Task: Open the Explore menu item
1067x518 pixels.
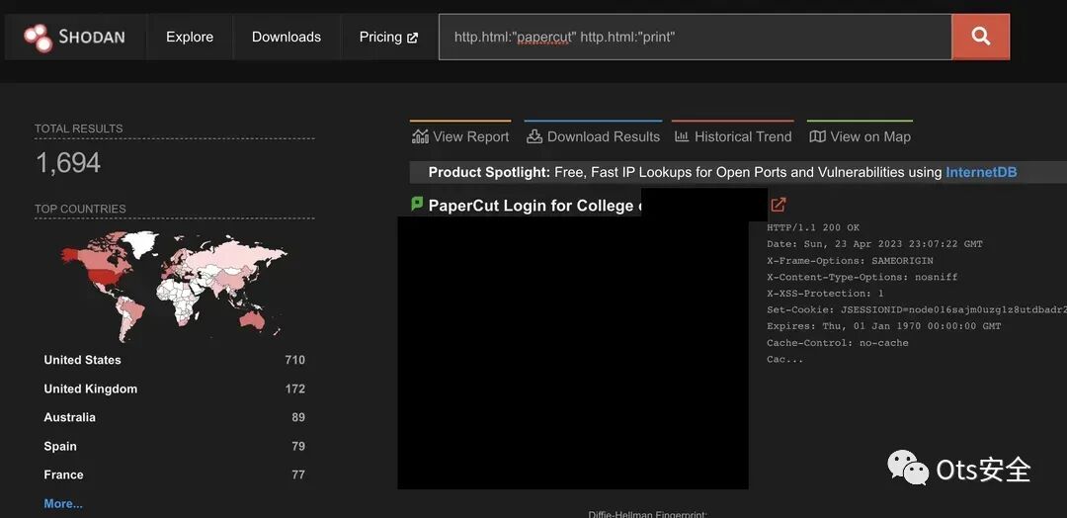Action: pyautogui.click(x=190, y=38)
